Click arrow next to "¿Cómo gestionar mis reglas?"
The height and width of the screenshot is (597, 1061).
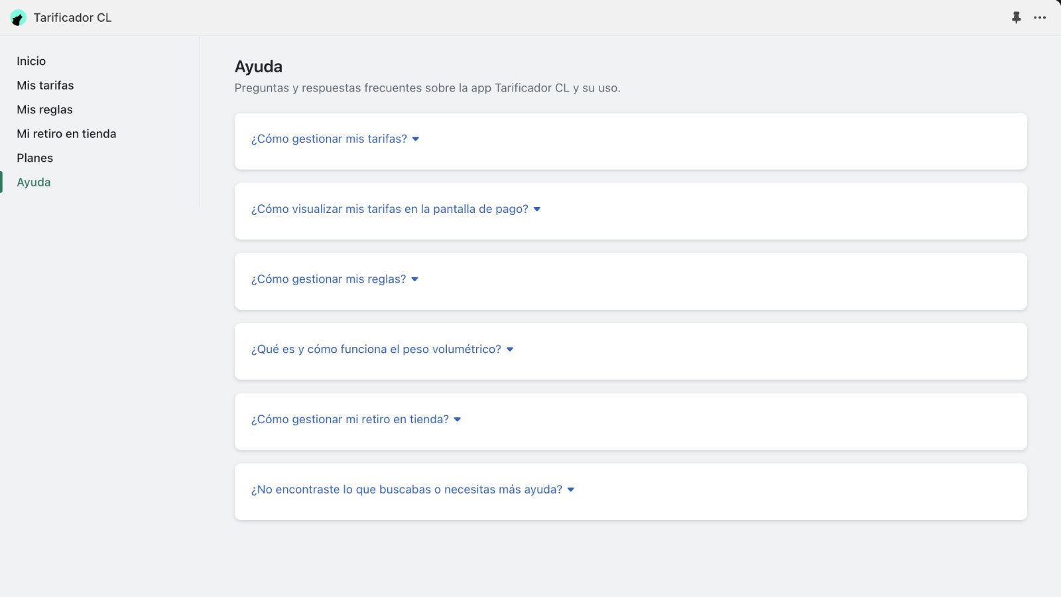pyautogui.click(x=415, y=280)
